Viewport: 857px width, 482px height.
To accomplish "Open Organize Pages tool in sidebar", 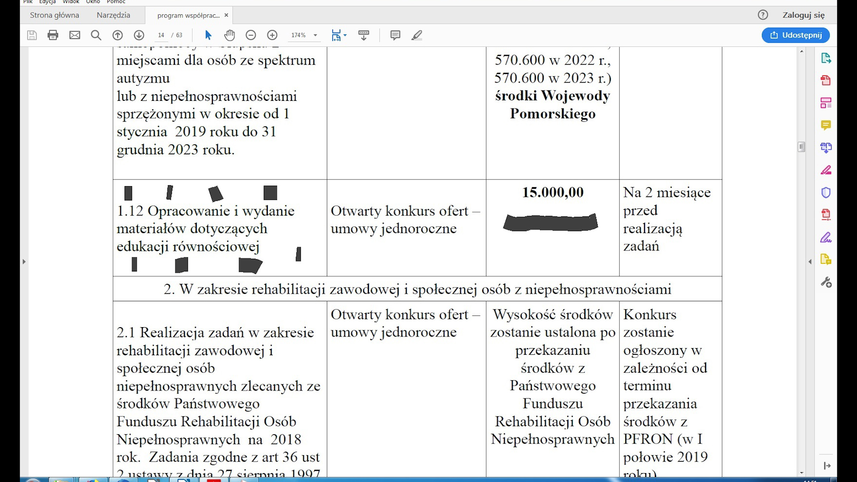I will click(826, 103).
